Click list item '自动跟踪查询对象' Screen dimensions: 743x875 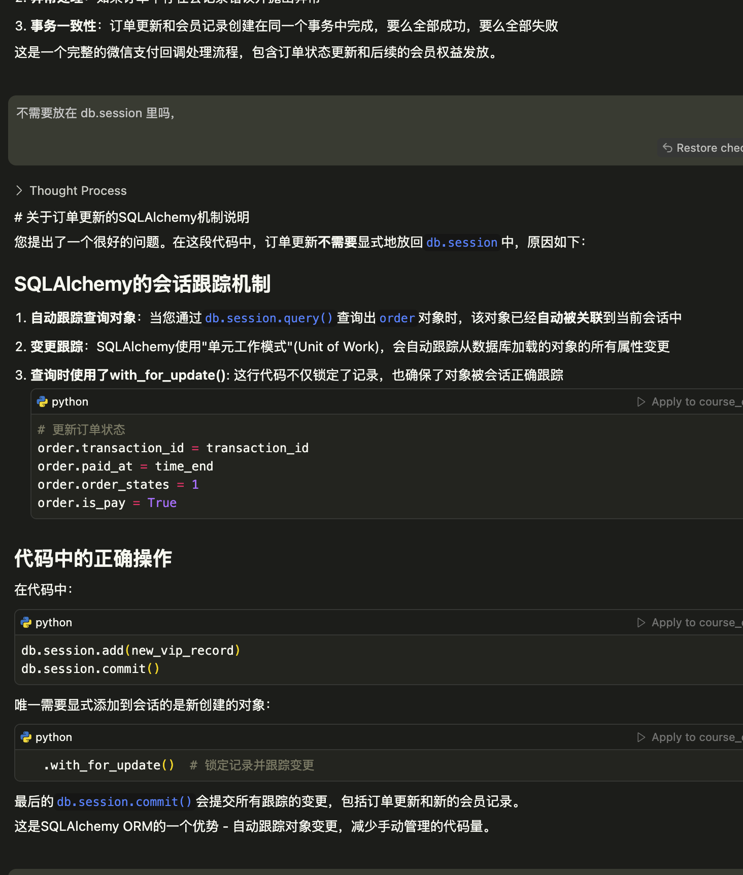click(x=349, y=318)
